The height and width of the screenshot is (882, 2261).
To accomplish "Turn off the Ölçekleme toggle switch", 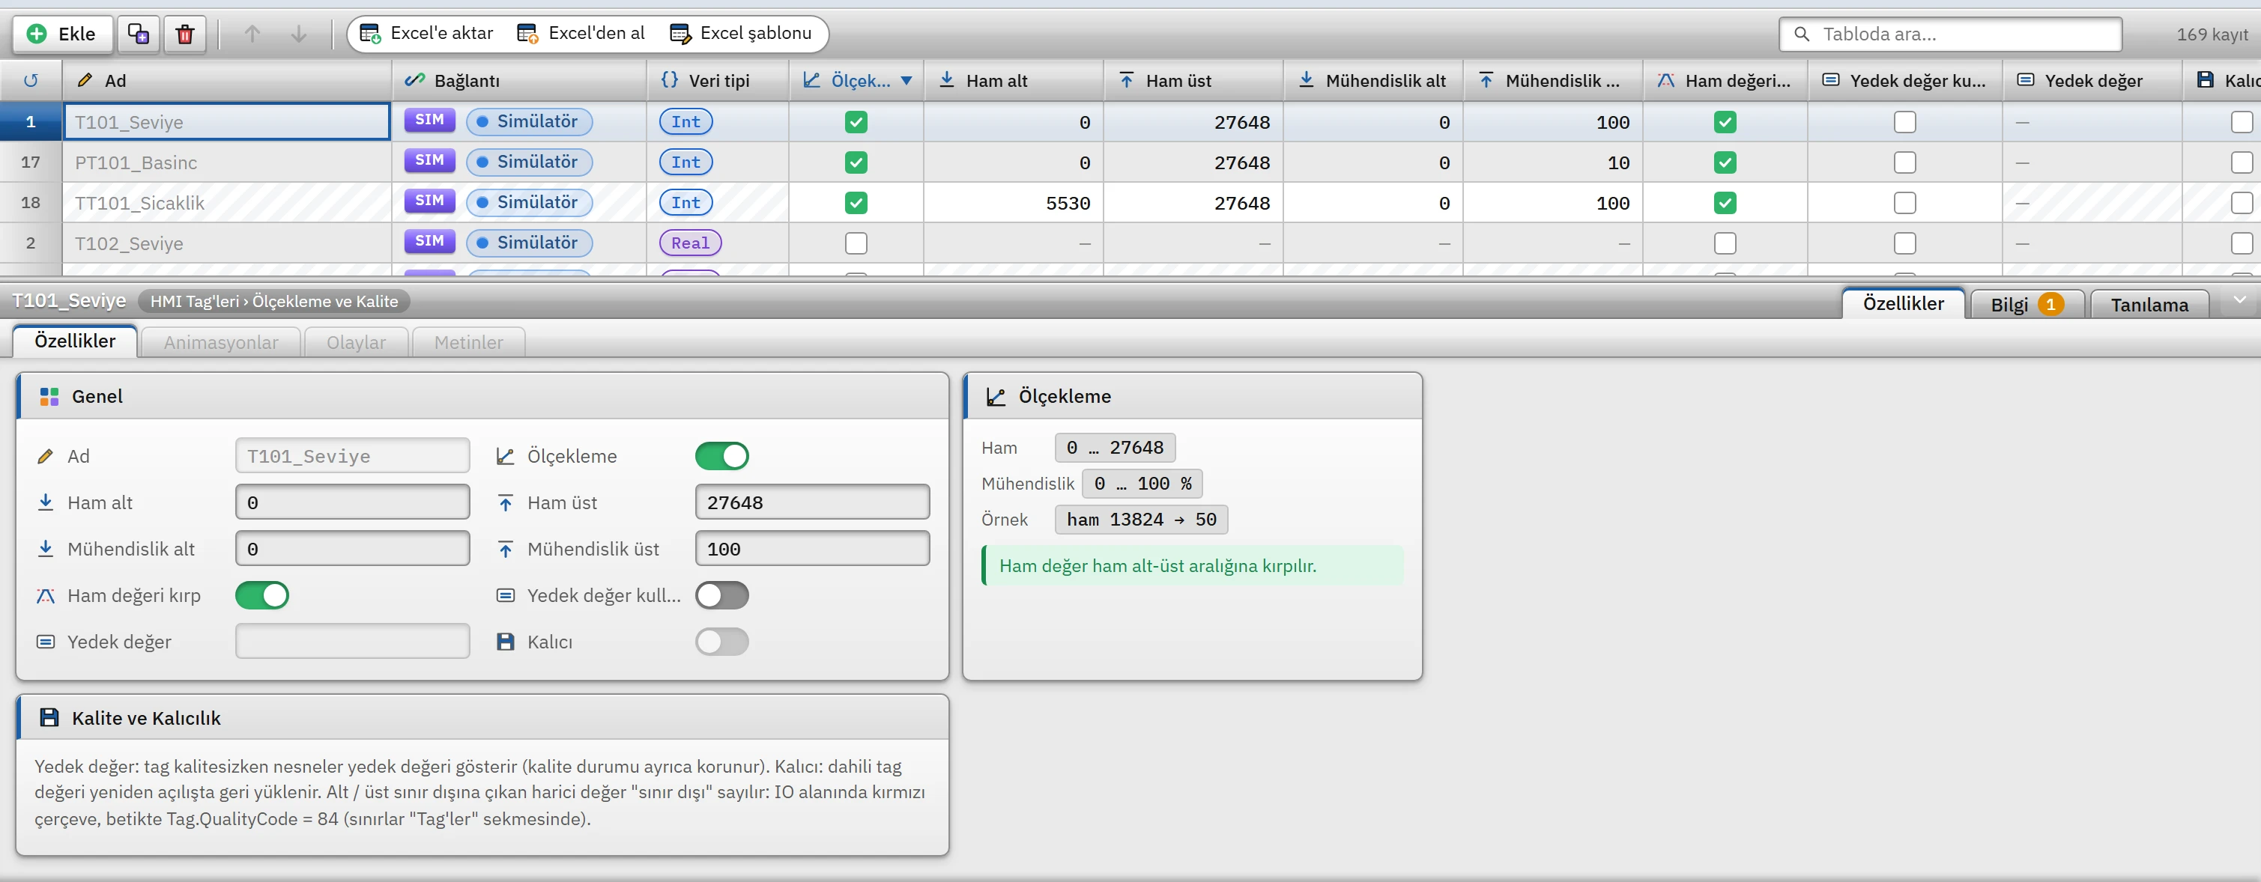I will coord(721,457).
